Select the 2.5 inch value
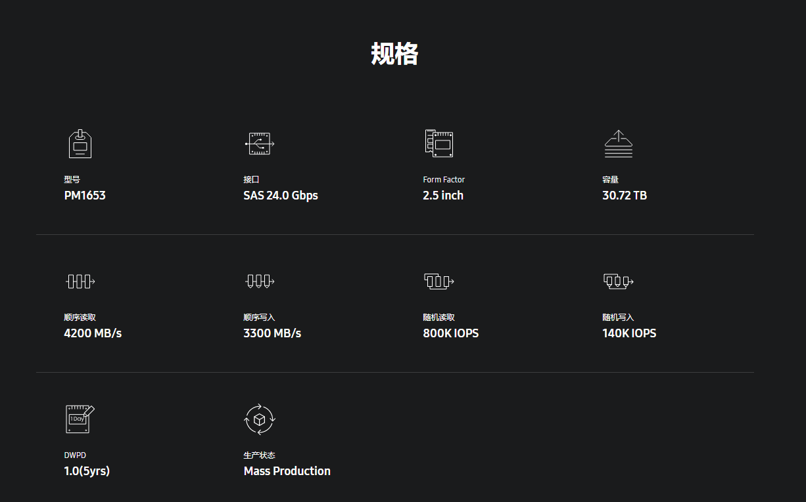The image size is (806, 502). [x=443, y=196]
